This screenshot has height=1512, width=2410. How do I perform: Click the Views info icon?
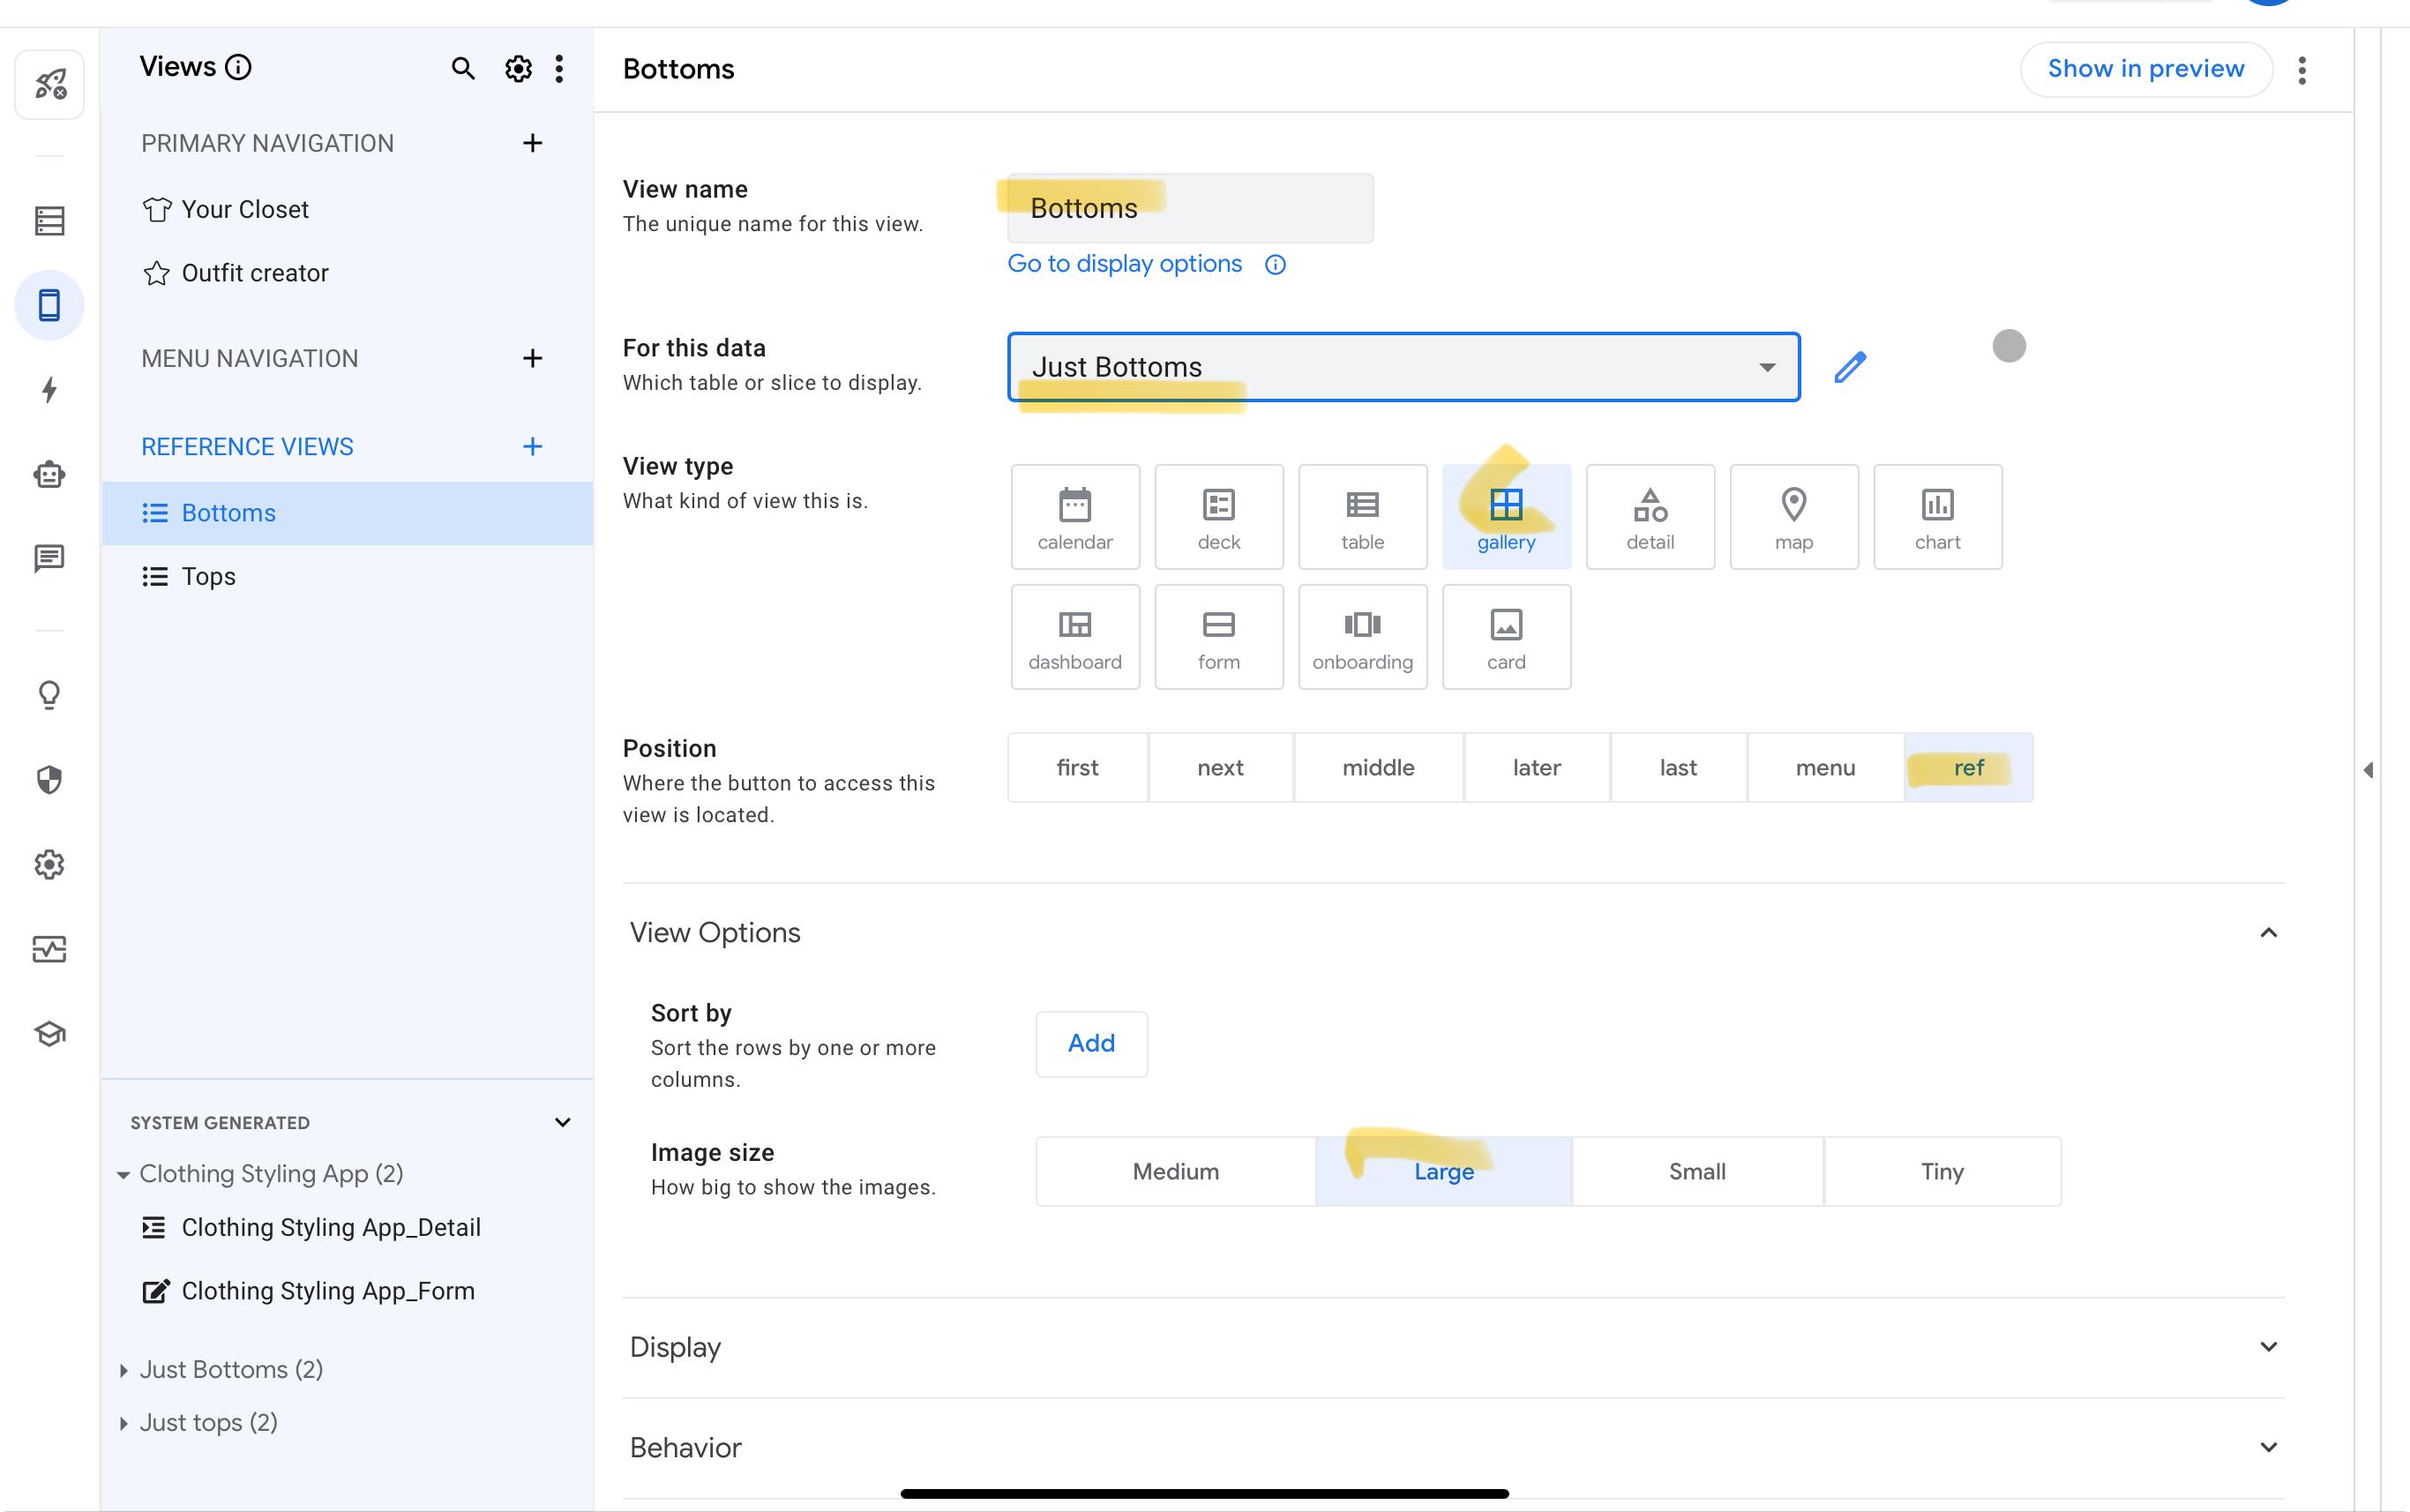[x=238, y=67]
